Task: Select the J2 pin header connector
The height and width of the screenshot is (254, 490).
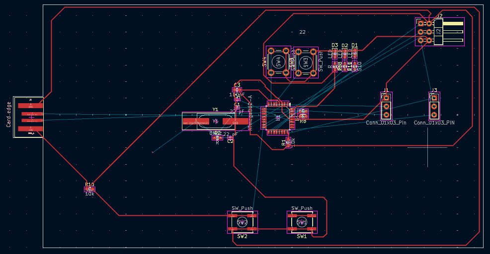Action: click(439, 32)
